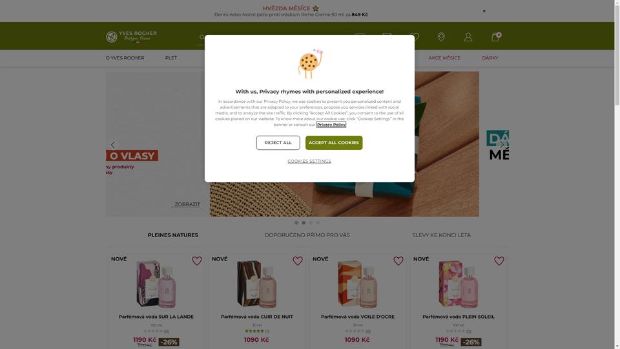Add VOILE D'OCRE perfume to favorites

point(398,260)
